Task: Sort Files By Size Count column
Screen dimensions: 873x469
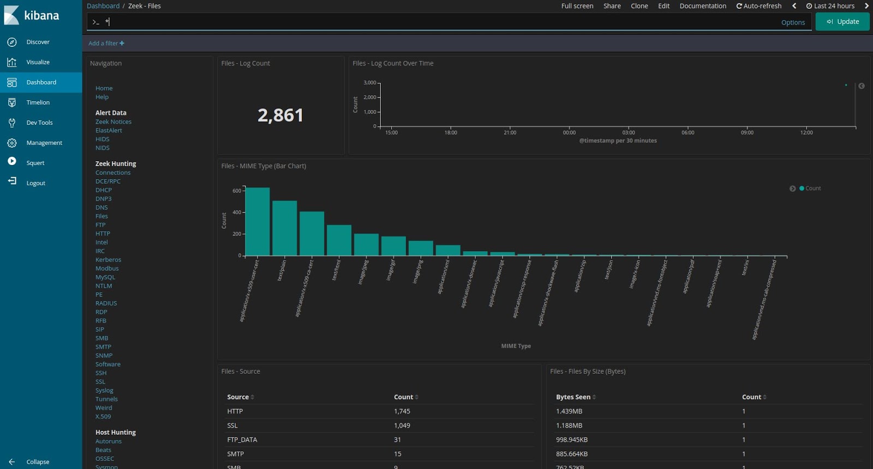Action: (755, 397)
